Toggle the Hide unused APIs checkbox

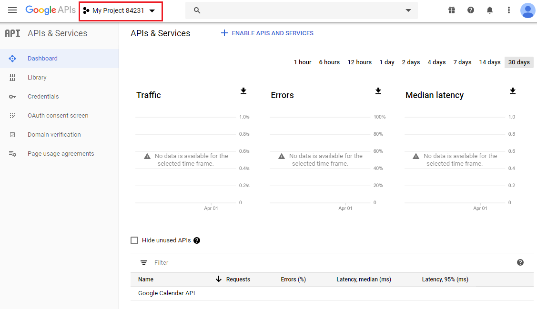[134, 240]
